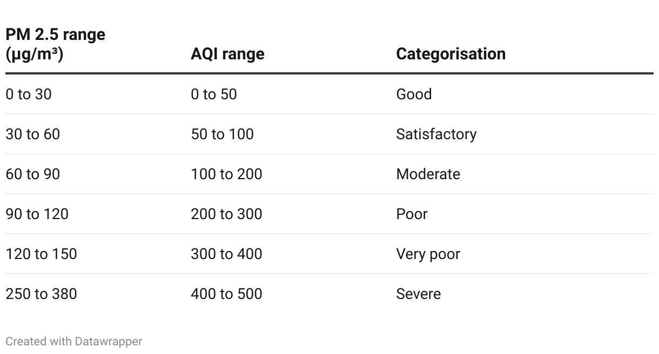
Task: Click the PM 2.5 range column header
Action: [55, 44]
